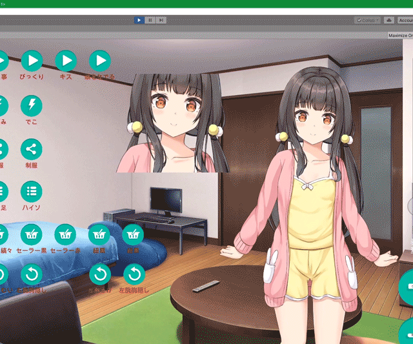Click the basket icon above the blue cushion
This screenshot has width=413, height=344.
tap(133, 235)
